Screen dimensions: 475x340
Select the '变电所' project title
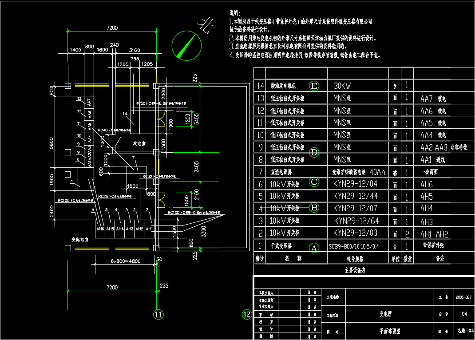(386, 314)
